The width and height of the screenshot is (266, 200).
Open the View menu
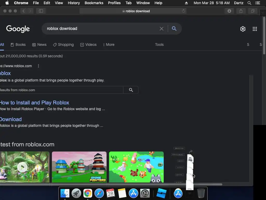[x=59, y=3]
